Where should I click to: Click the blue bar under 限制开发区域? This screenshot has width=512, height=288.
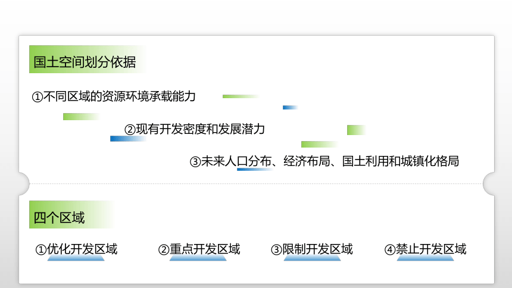pos(312,258)
